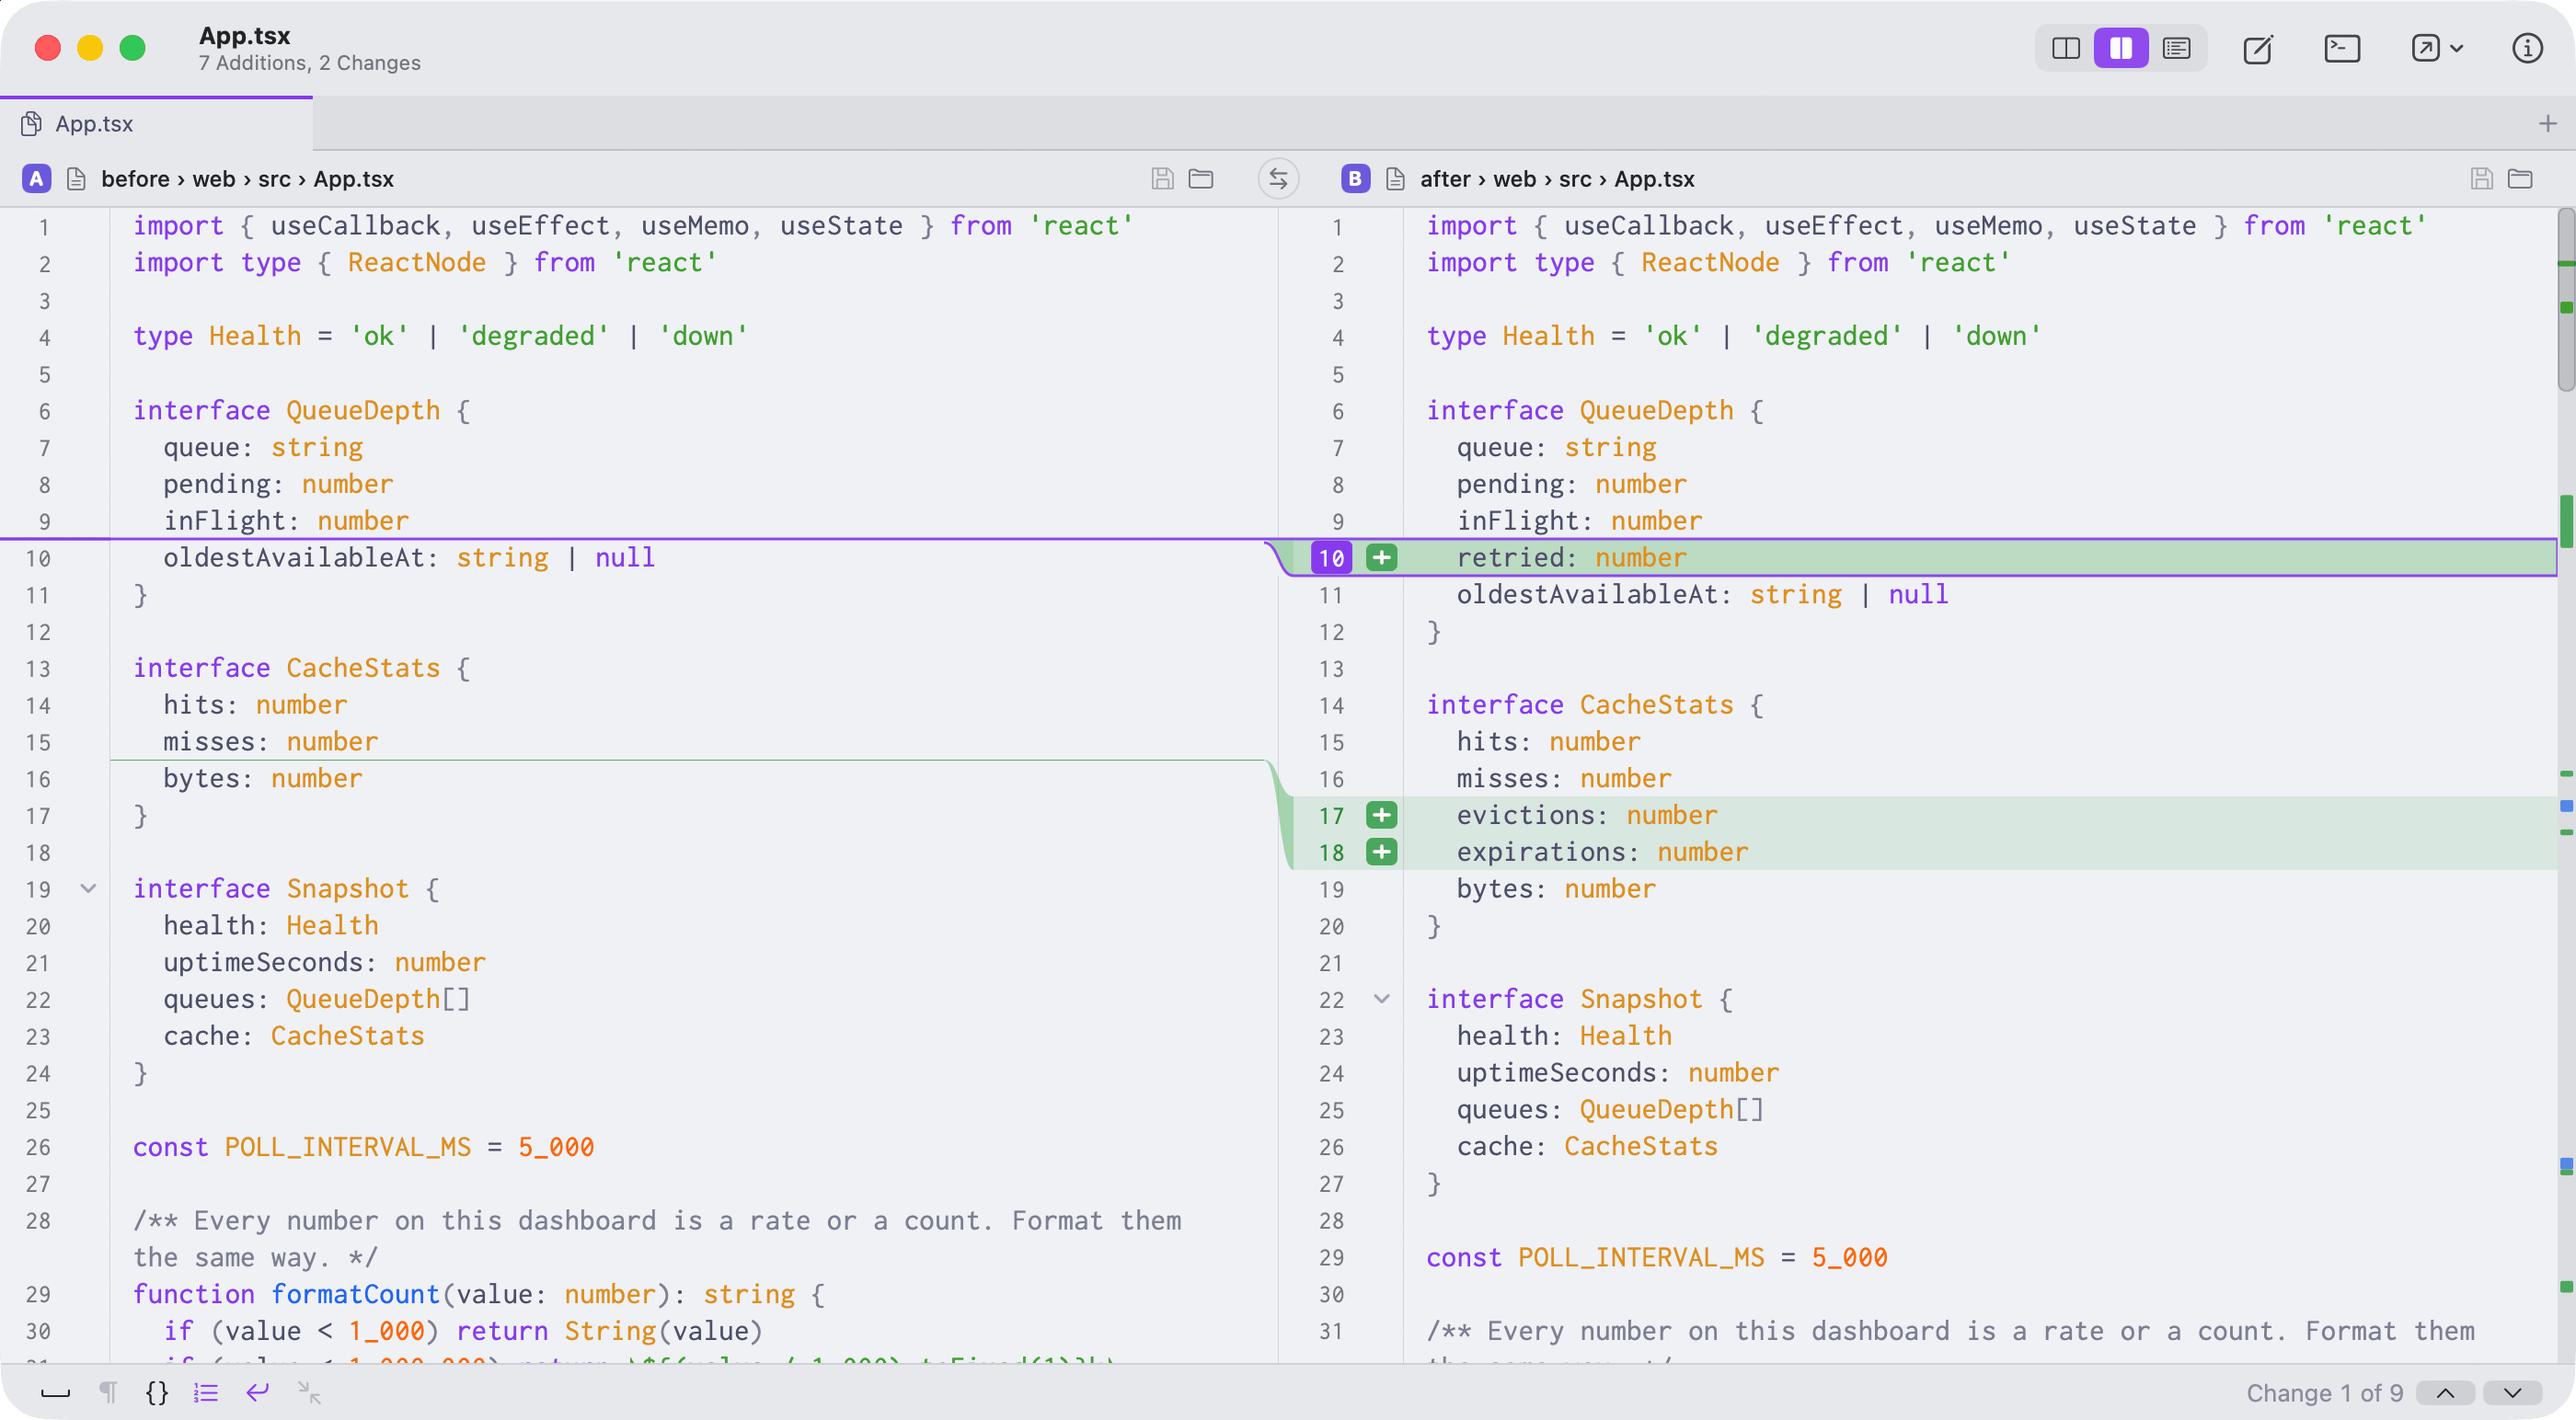Click 'before' in the left breadcrumb path
The image size is (2576, 1420).
(135, 179)
